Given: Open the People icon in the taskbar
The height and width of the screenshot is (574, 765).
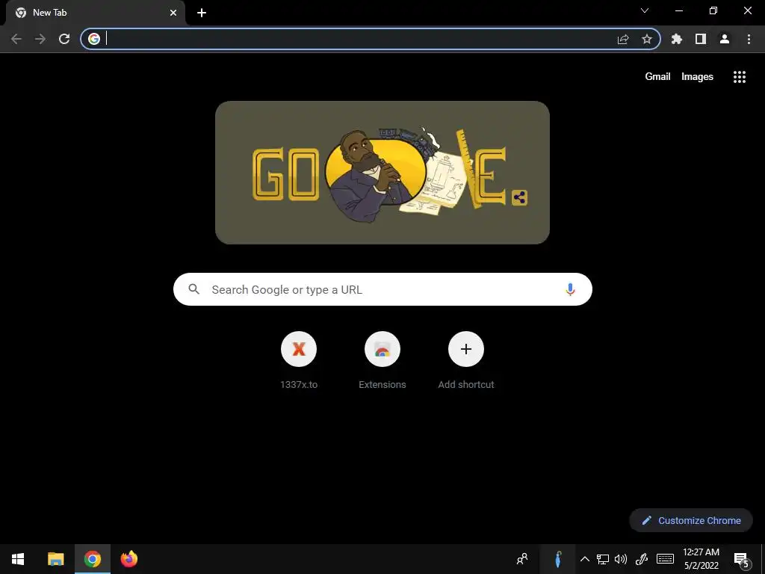Looking at the screenshot, I should point(522,559).
